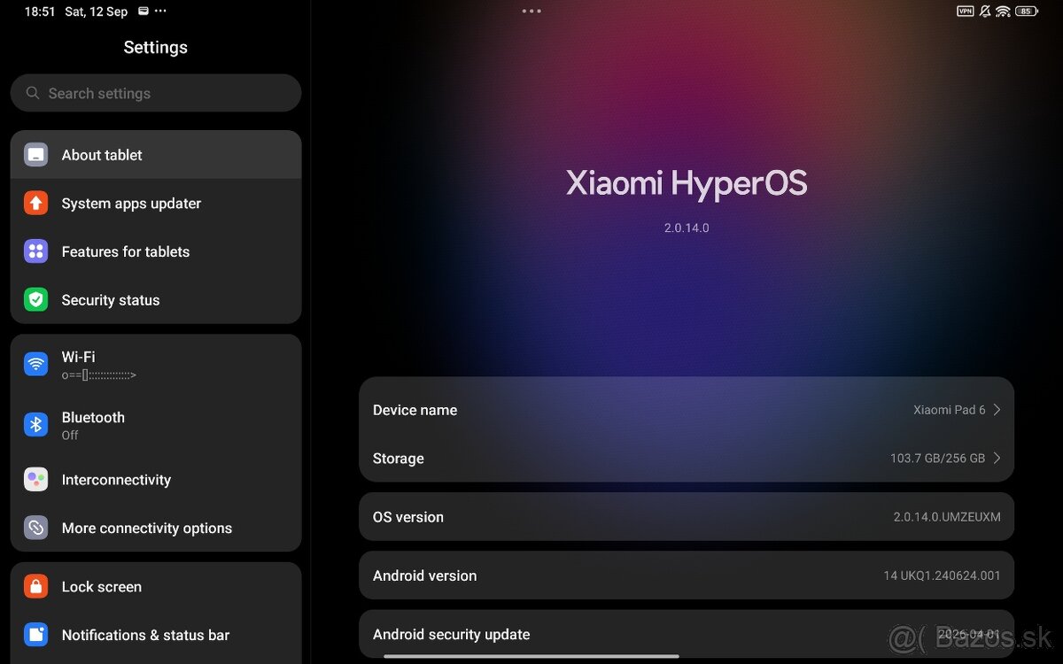
Task: Tap the Xiaomi Pad 6 value
Action: [950, 410]
